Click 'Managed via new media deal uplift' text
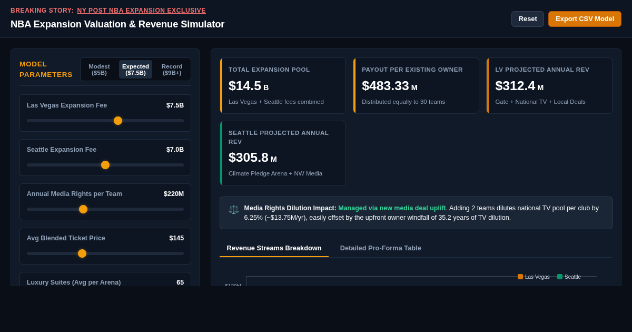The width and height of the screenshot is (632, 332). pos(392,208)
